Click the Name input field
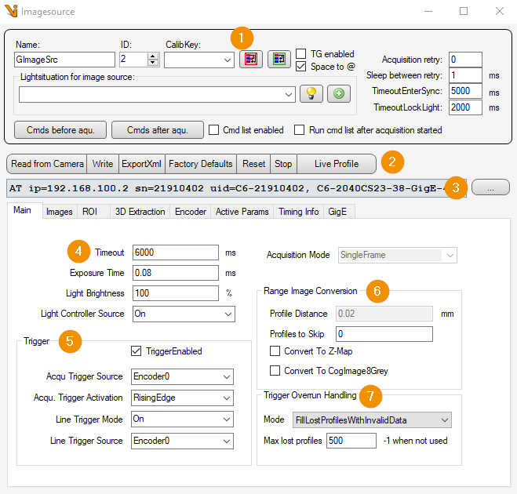Viewport: 517px width, 494px height. (64, 60)
